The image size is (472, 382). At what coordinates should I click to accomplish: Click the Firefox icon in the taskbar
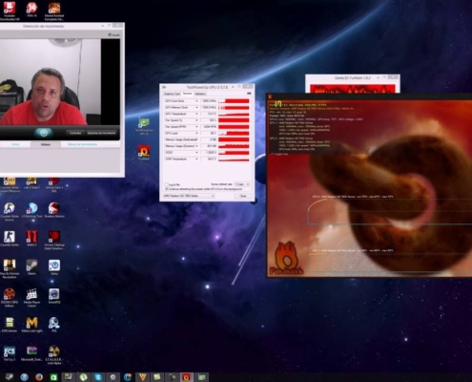39,377
